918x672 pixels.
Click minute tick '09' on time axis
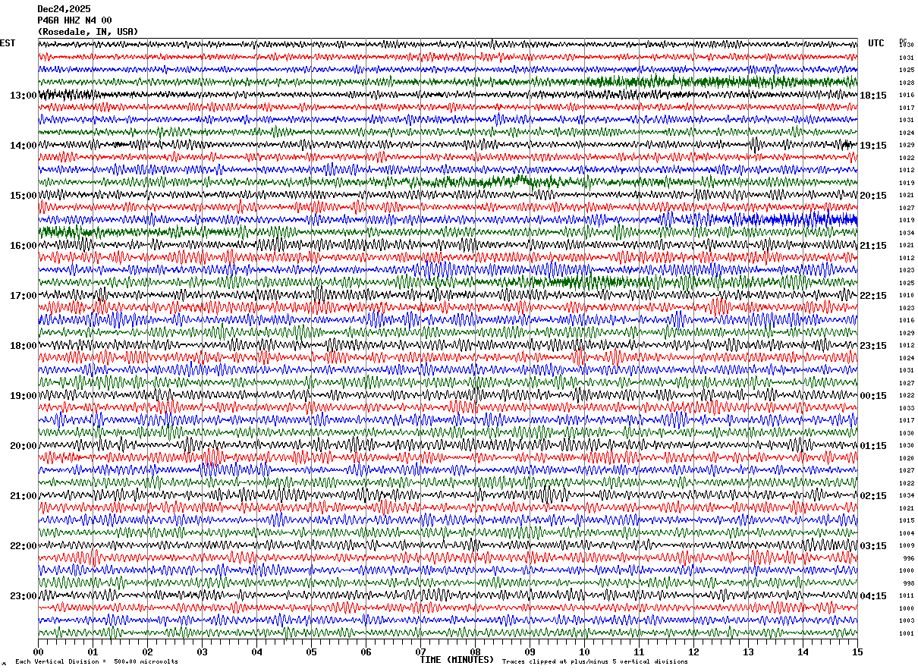tap(530, 652)
